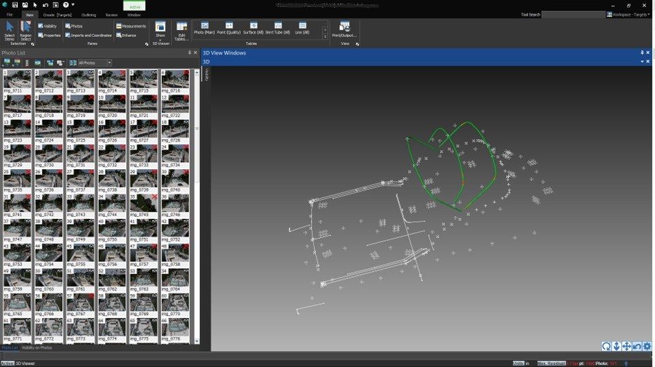Click the undo view icon in 3D viewer
This screenshot has height=367, width=655.
(637, 346)
